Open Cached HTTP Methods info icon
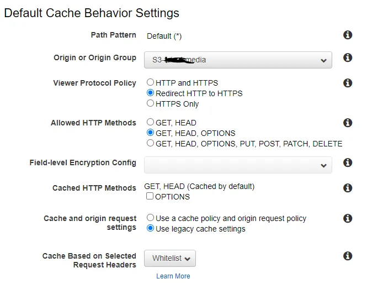The image size is (383, 289). [x=348, y=188]
